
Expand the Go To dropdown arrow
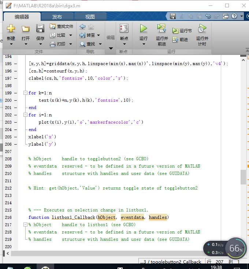pos(99,35)
